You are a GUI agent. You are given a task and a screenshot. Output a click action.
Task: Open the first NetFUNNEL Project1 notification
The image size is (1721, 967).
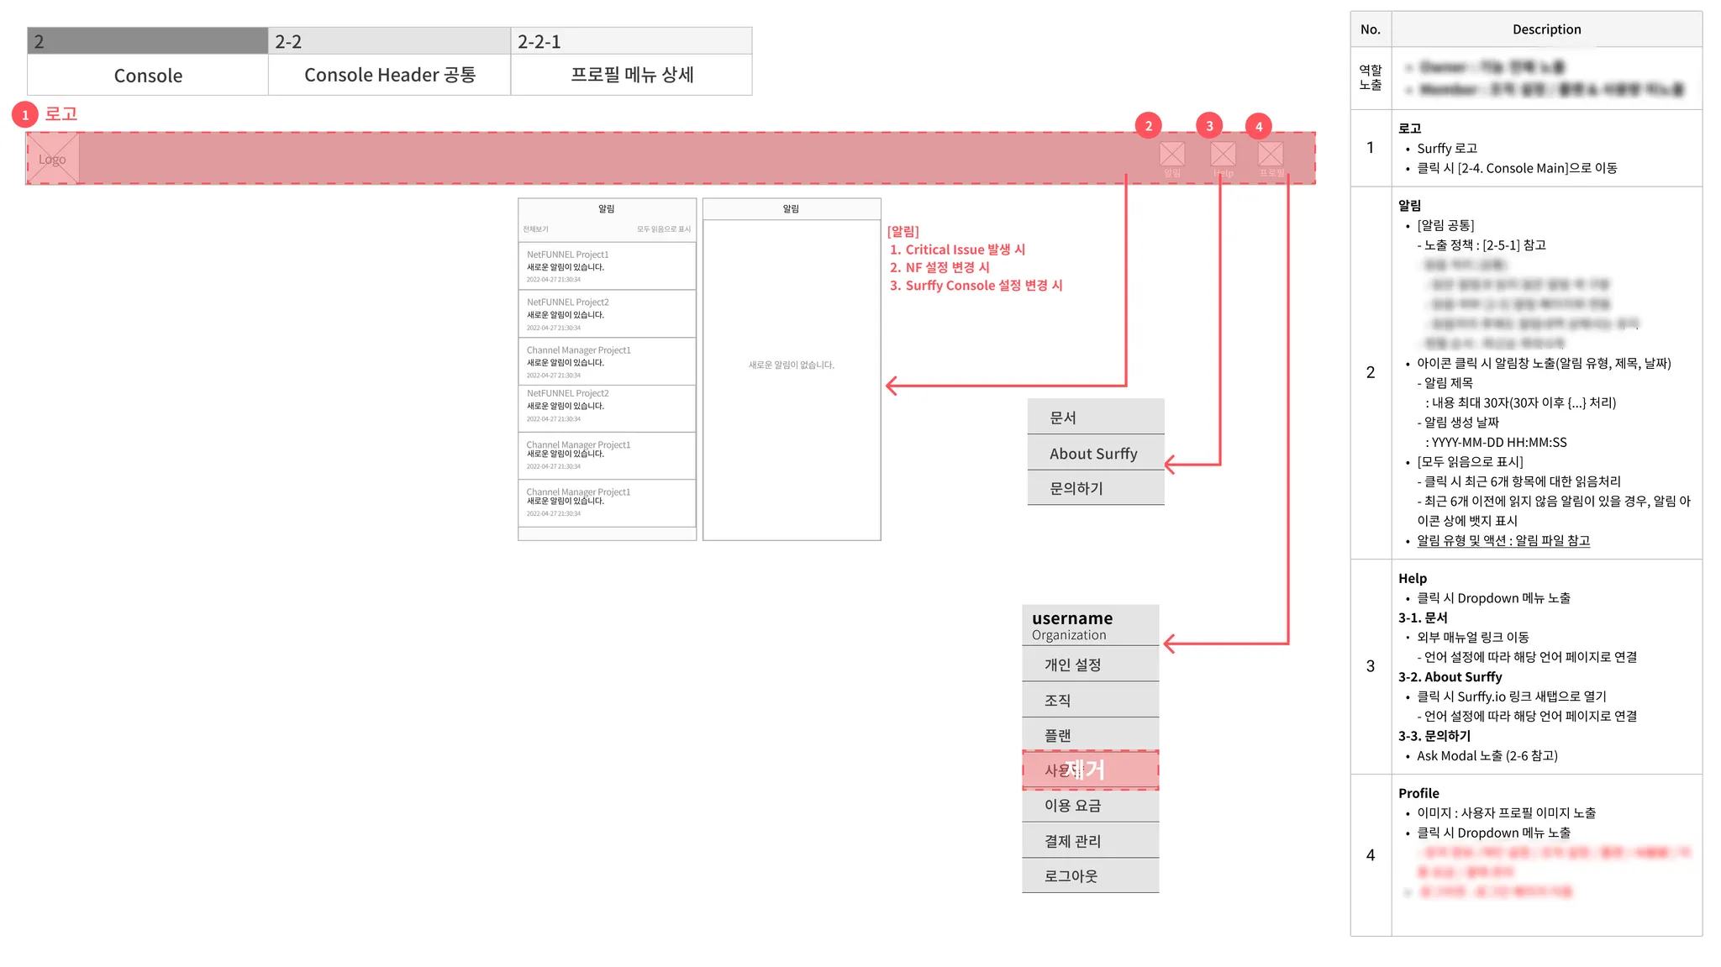(607, 266)
